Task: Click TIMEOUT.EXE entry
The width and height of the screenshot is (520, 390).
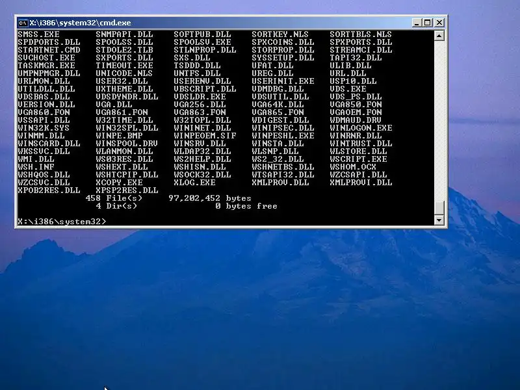Action: pyautogui.click(x=124, y=66)
